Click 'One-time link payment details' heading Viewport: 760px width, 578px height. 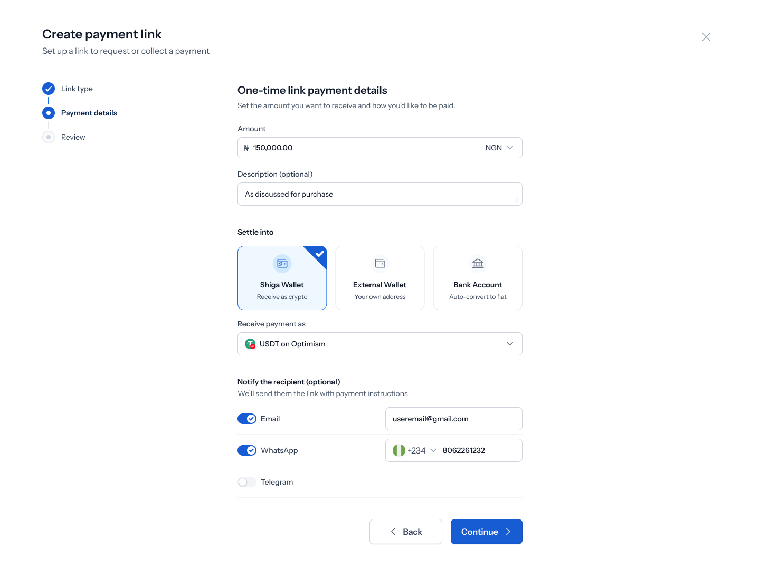[312, 90]
